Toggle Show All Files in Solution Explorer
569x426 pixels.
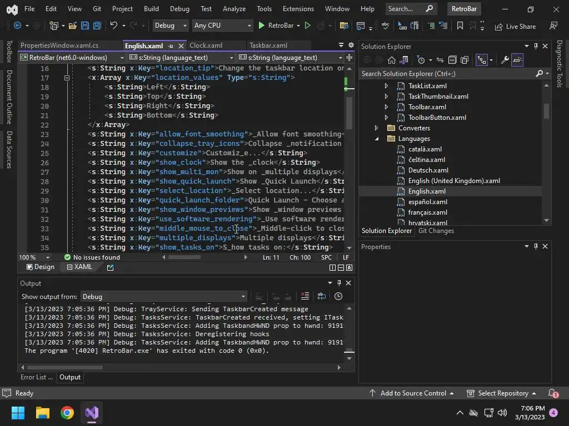point(465,60)
